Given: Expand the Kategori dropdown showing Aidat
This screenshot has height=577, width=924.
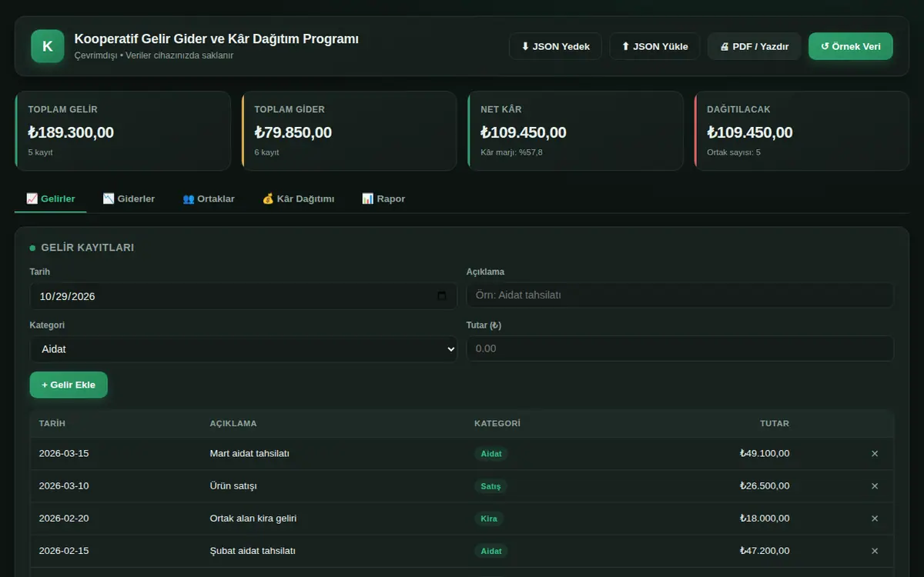Looking at the screenshot, I should (243, 349).
